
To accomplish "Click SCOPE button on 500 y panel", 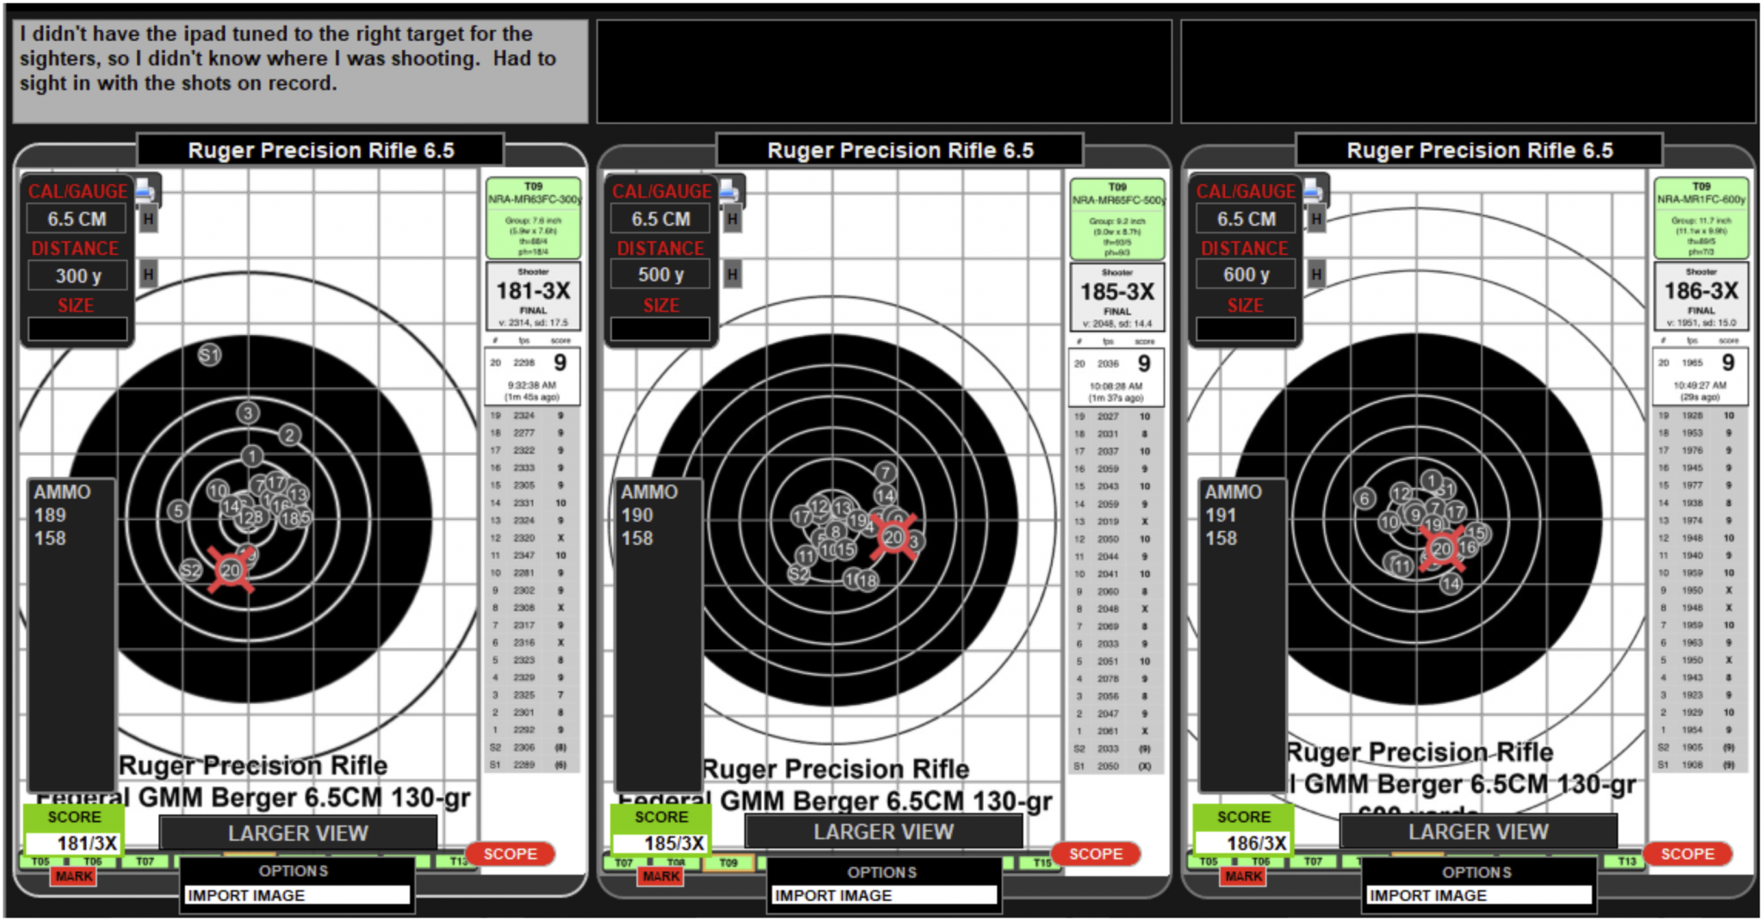I will click(1096, 854).
